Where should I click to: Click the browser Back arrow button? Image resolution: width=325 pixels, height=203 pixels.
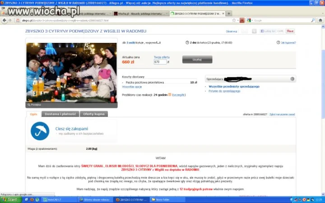[x=5, y=20]
